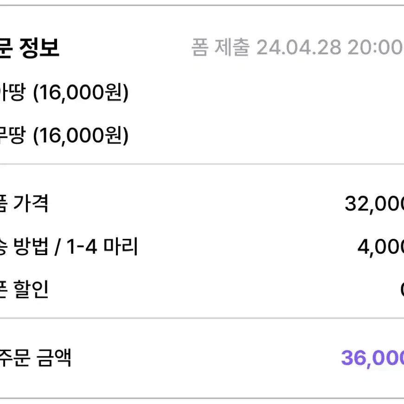This screenshot has width=404, height=404.
Task: Select the 무땅 item name
Action: point(13,135)
